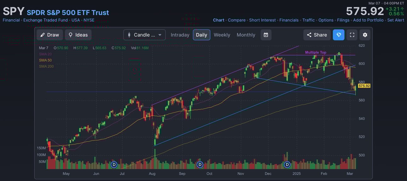
Task: Select the Chart navigation item
Action: [x=219, y=20]
